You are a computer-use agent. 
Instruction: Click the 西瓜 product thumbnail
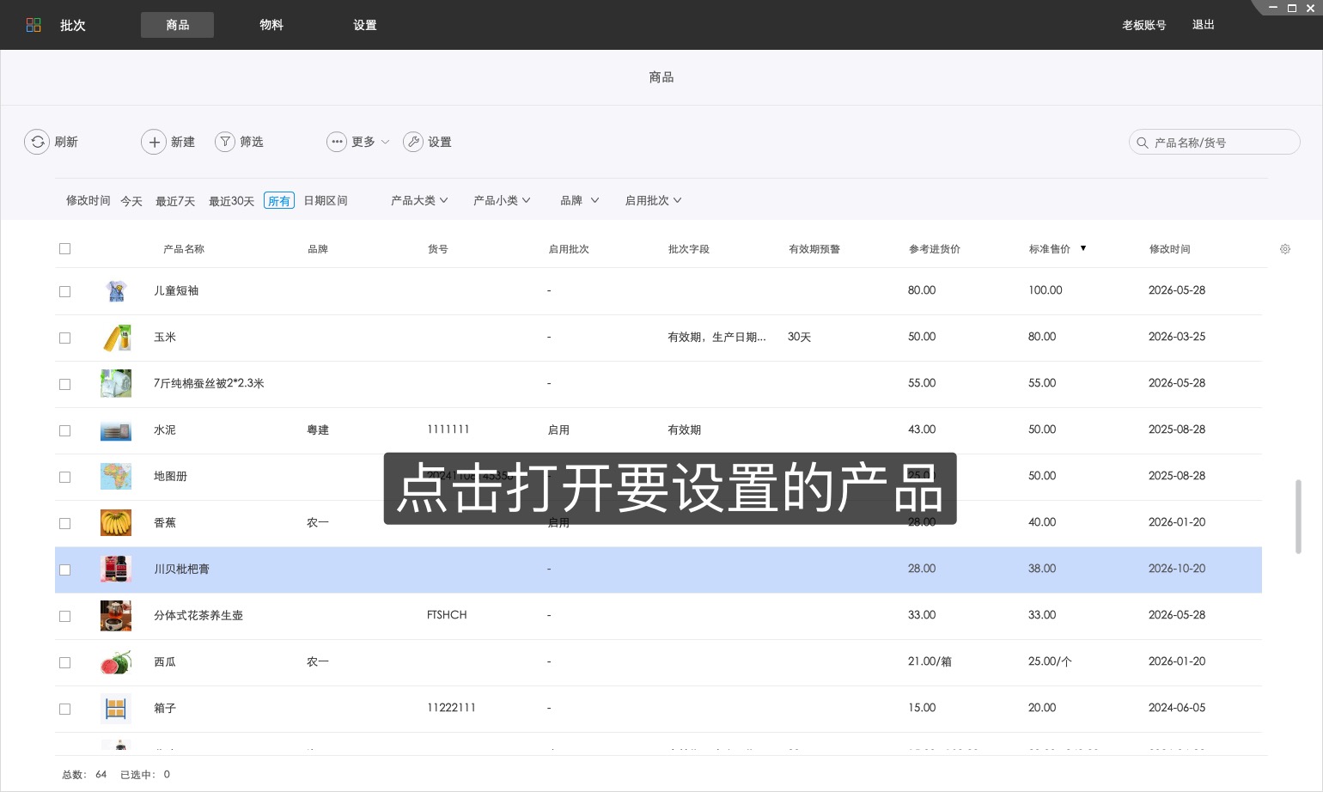116,661
